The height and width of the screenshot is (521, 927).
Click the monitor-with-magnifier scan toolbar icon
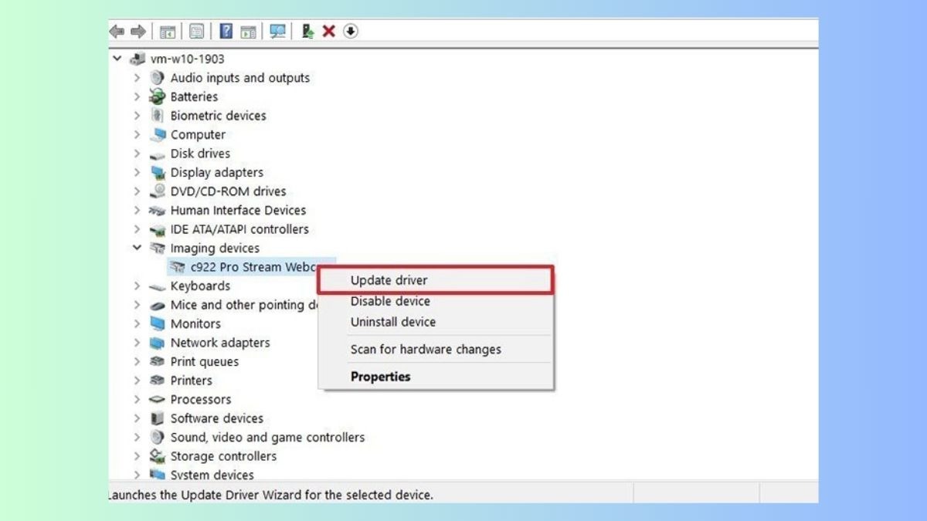[x=277, y=31]
